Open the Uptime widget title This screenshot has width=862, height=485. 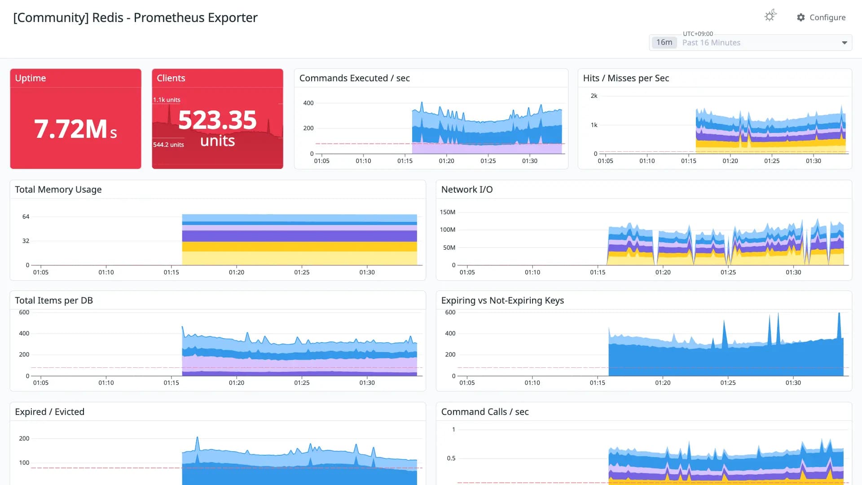tap(31, 78)
